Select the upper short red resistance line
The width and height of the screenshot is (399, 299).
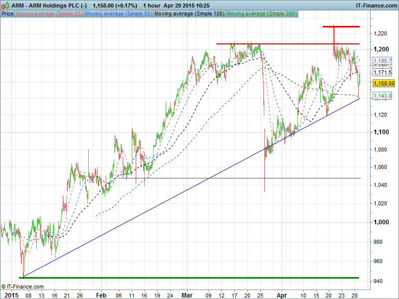tap(341, 26)
